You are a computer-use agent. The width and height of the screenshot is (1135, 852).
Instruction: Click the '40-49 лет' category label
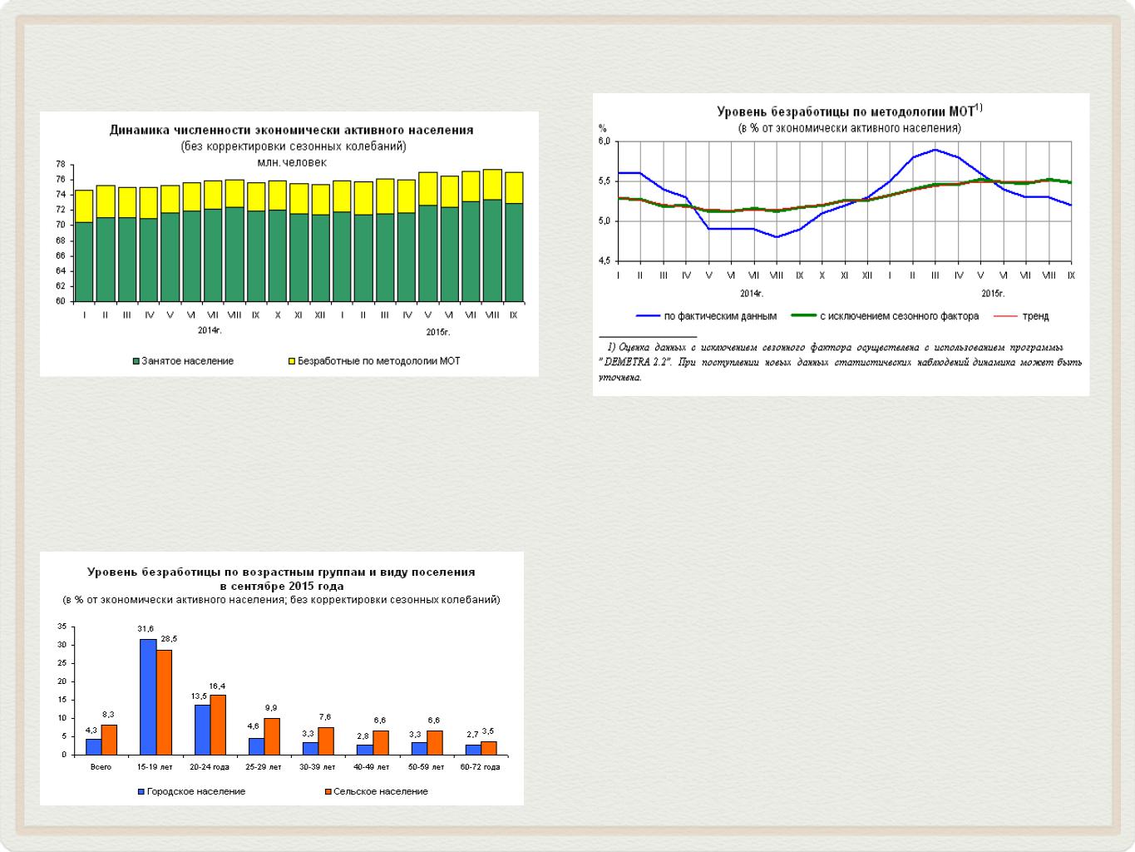pos(372,767)
